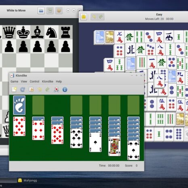Click the smiley face icon in chess header
The image size is (188, 188).
[x=59, y=11]
